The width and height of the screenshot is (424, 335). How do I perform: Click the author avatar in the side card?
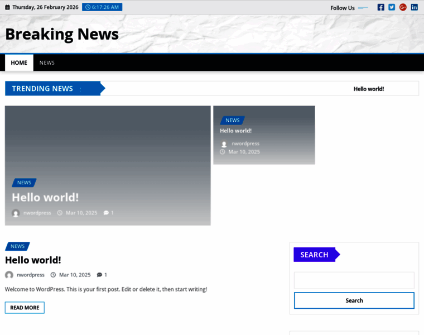pos(224,143)
